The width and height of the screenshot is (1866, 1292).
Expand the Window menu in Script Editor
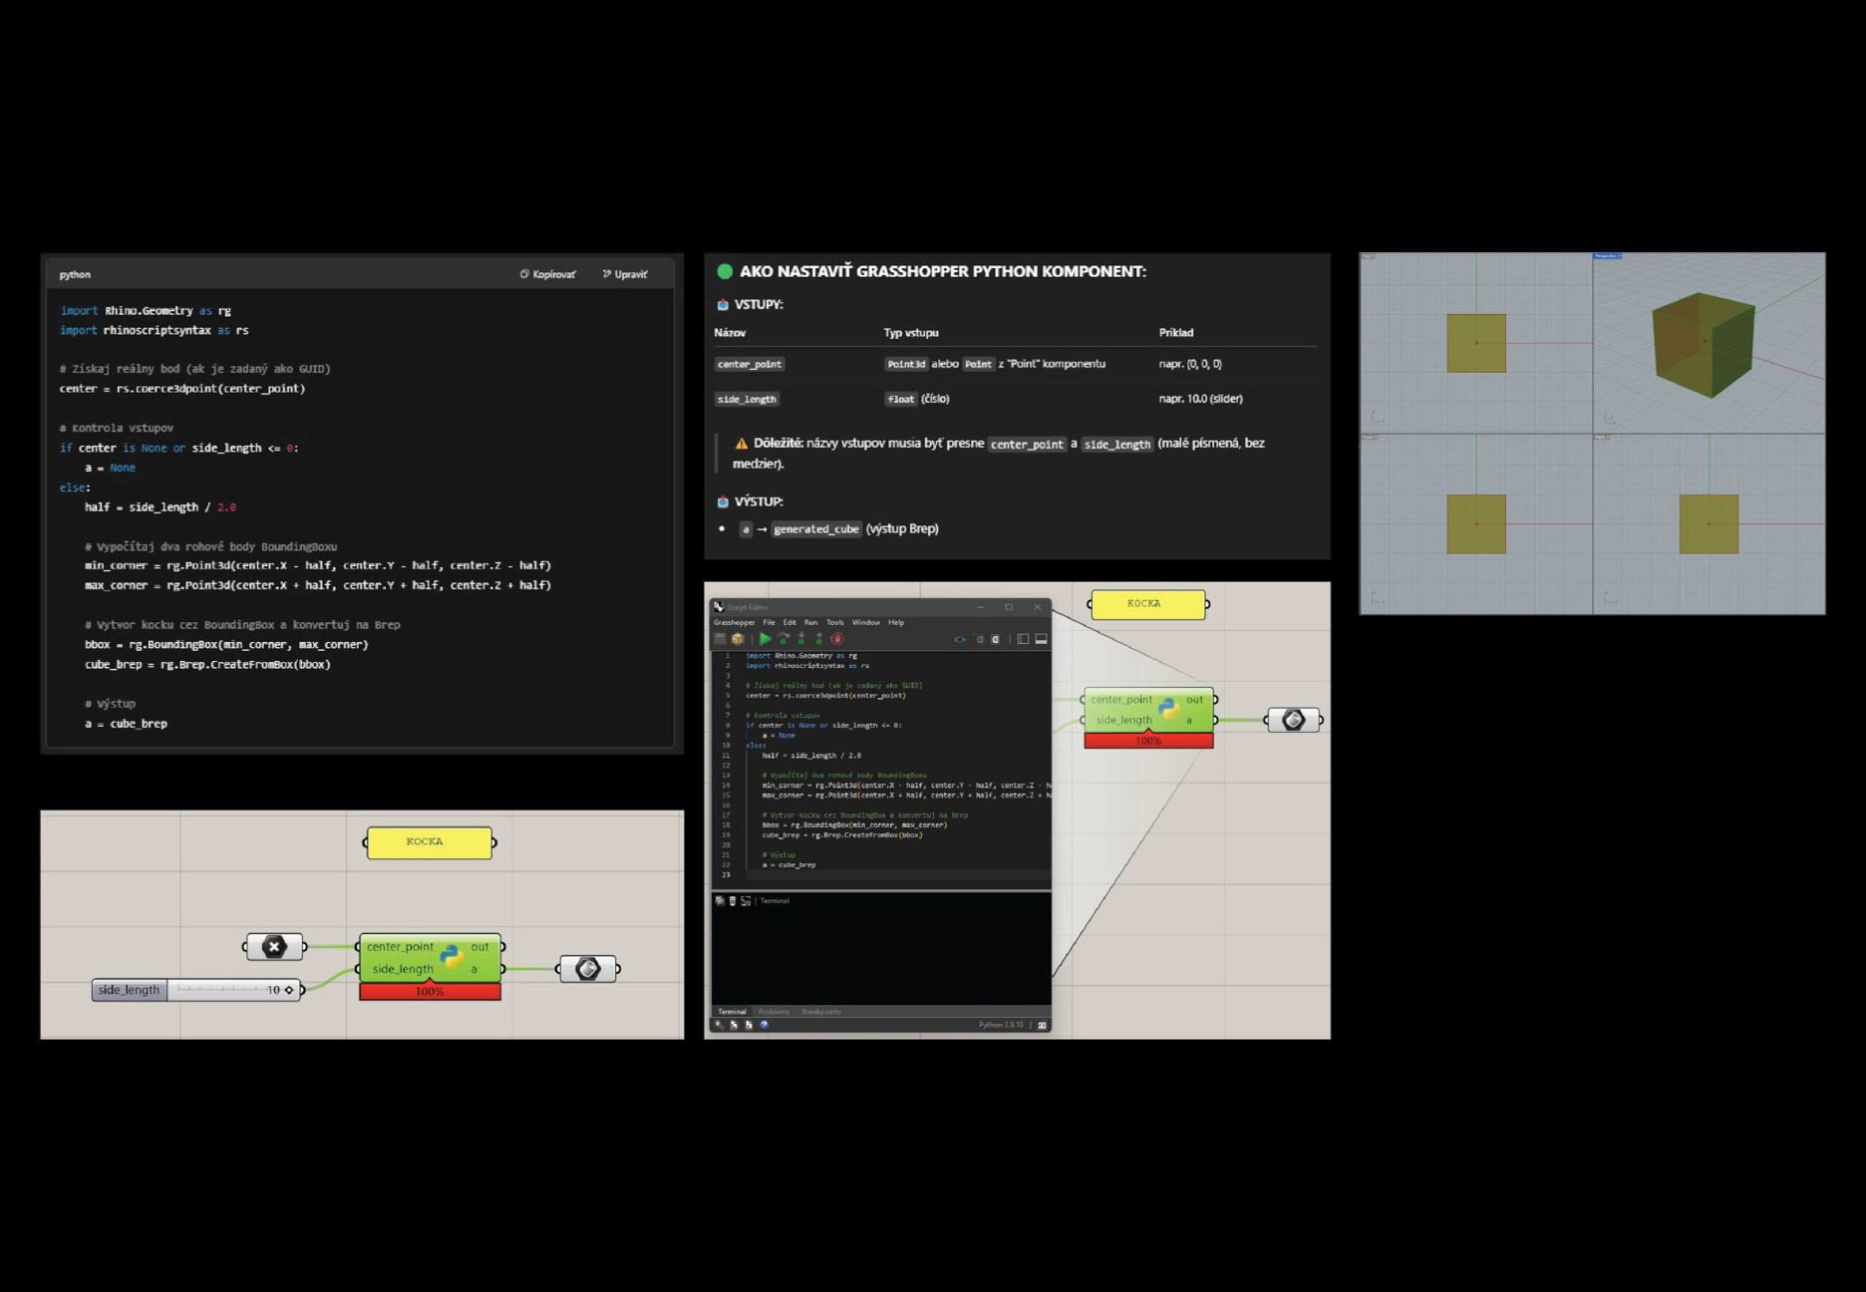[x=865, y=622]
